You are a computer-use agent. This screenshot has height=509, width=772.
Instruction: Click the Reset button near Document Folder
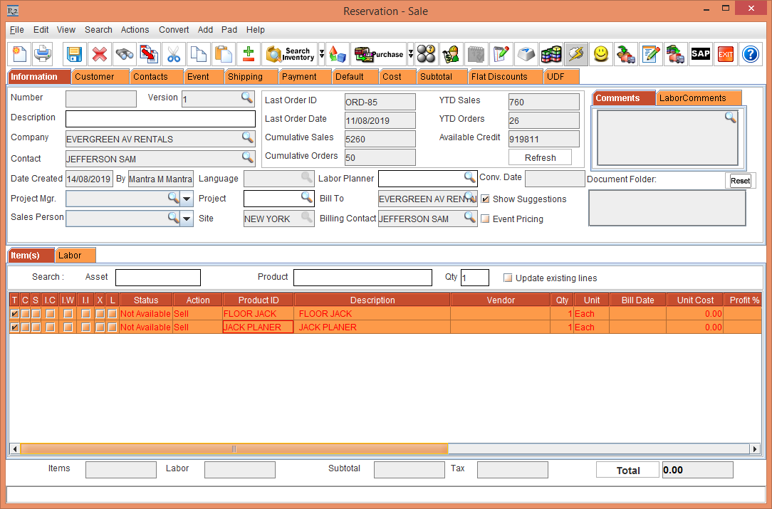(741, 180)
